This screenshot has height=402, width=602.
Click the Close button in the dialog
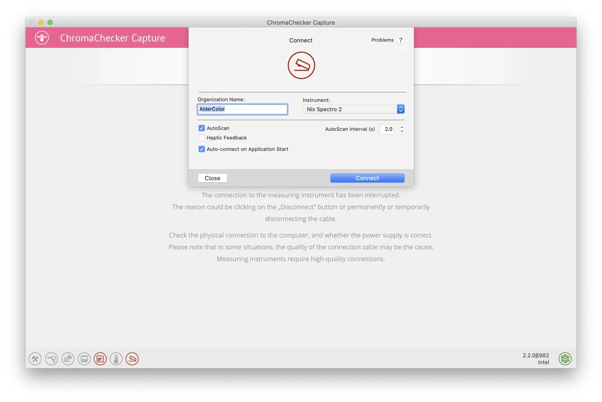[212, 178]
